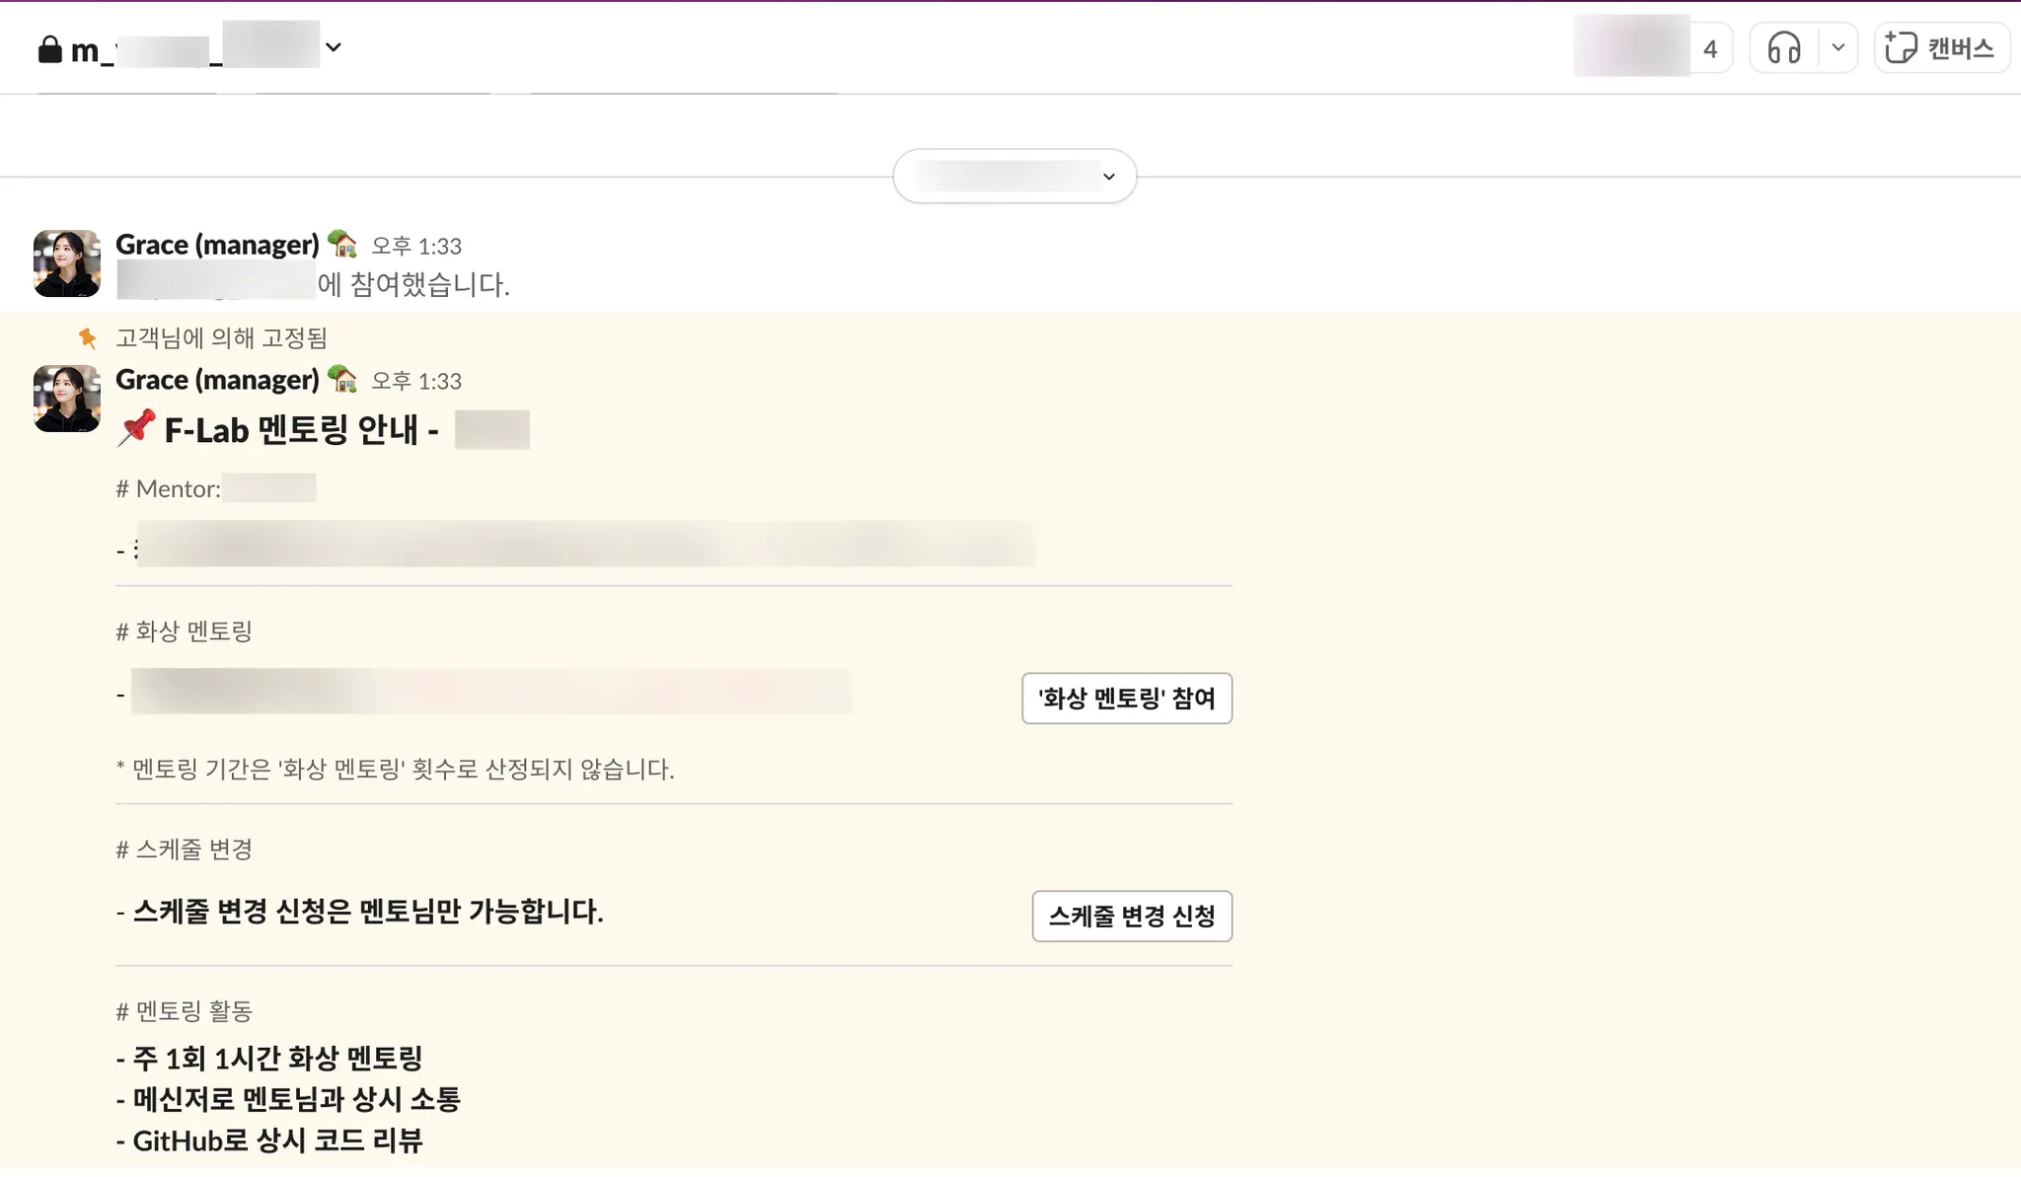Open the channel name dropdown chevron

[334, 47]
